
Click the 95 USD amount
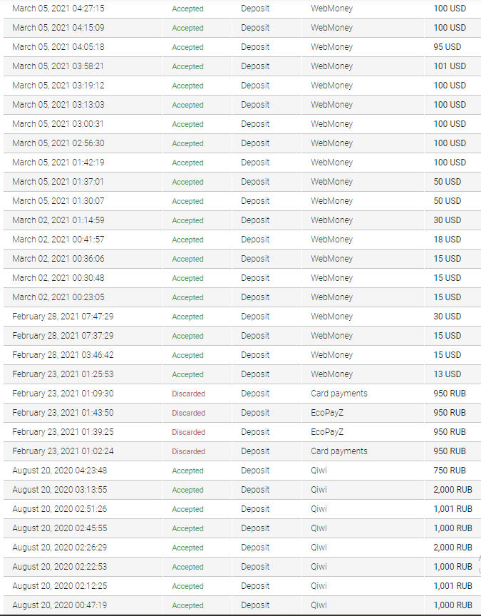448,47
